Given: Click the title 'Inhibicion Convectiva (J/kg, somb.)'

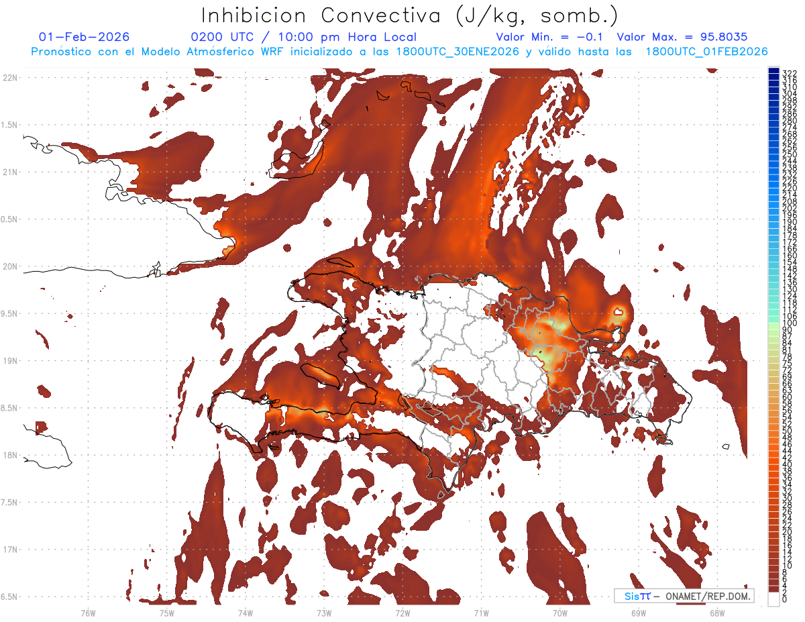Looking at the screenshot, I should pyautogui.click(x=410, y=15).
